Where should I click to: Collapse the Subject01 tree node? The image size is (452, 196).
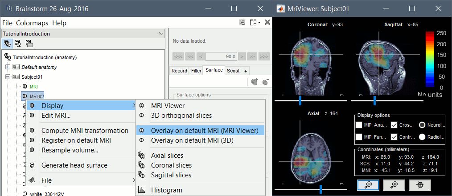click(x=8, y=77)
